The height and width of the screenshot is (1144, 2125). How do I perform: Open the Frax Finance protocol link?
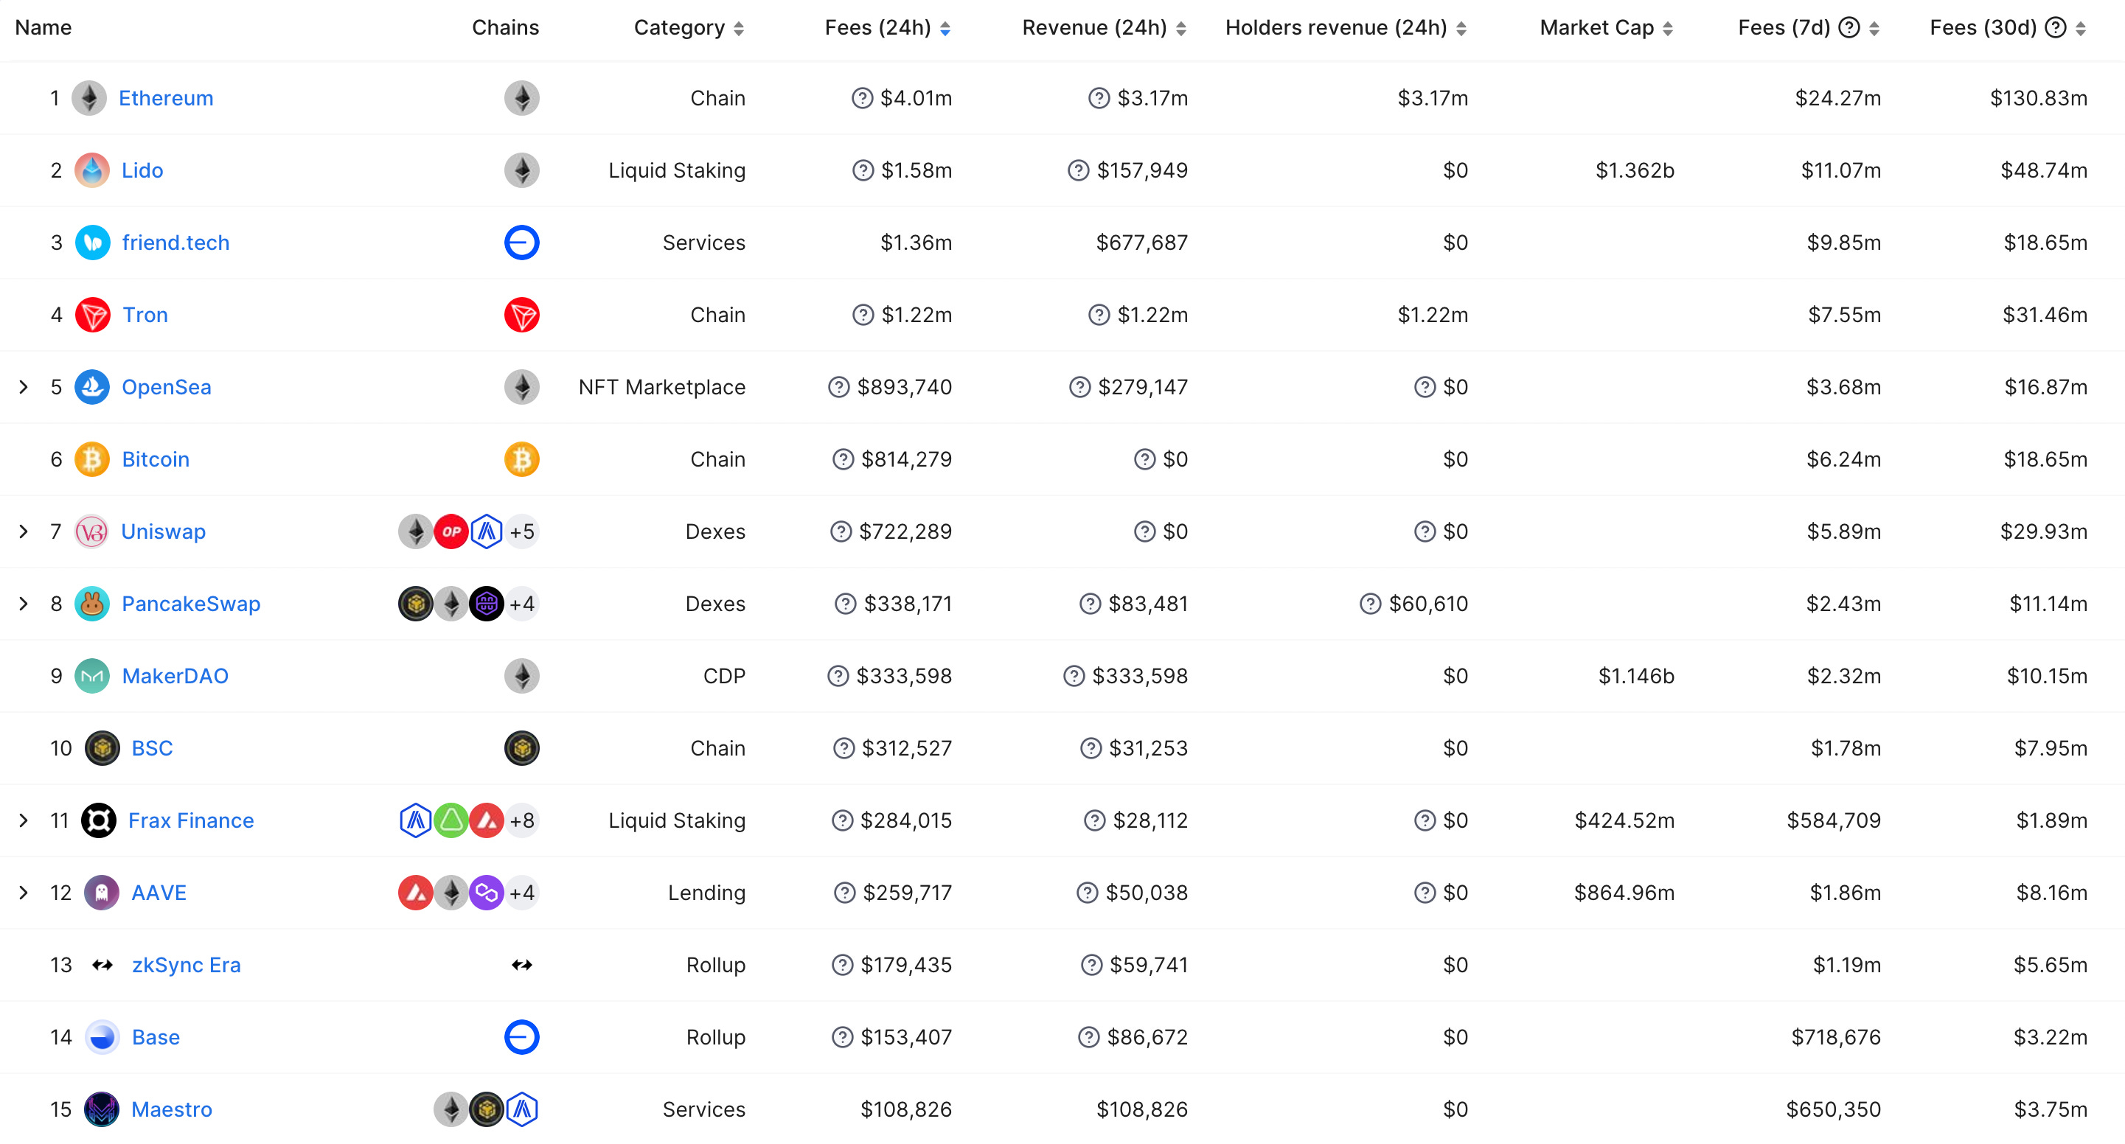(x=192, y=820)
